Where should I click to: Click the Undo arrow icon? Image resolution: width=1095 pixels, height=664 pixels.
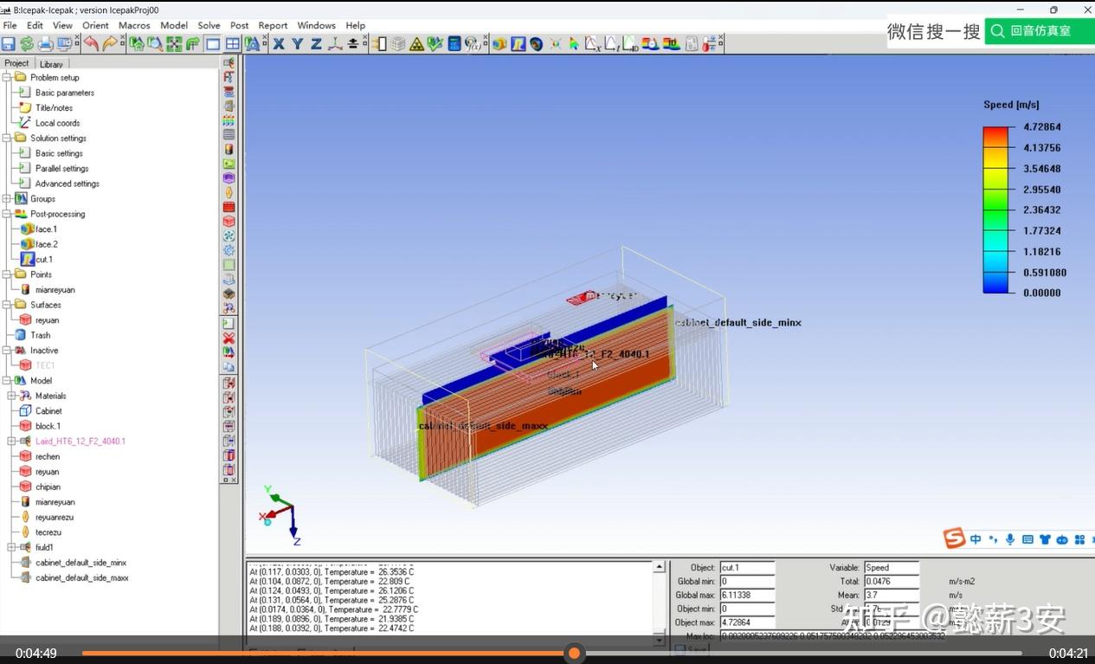92,43
